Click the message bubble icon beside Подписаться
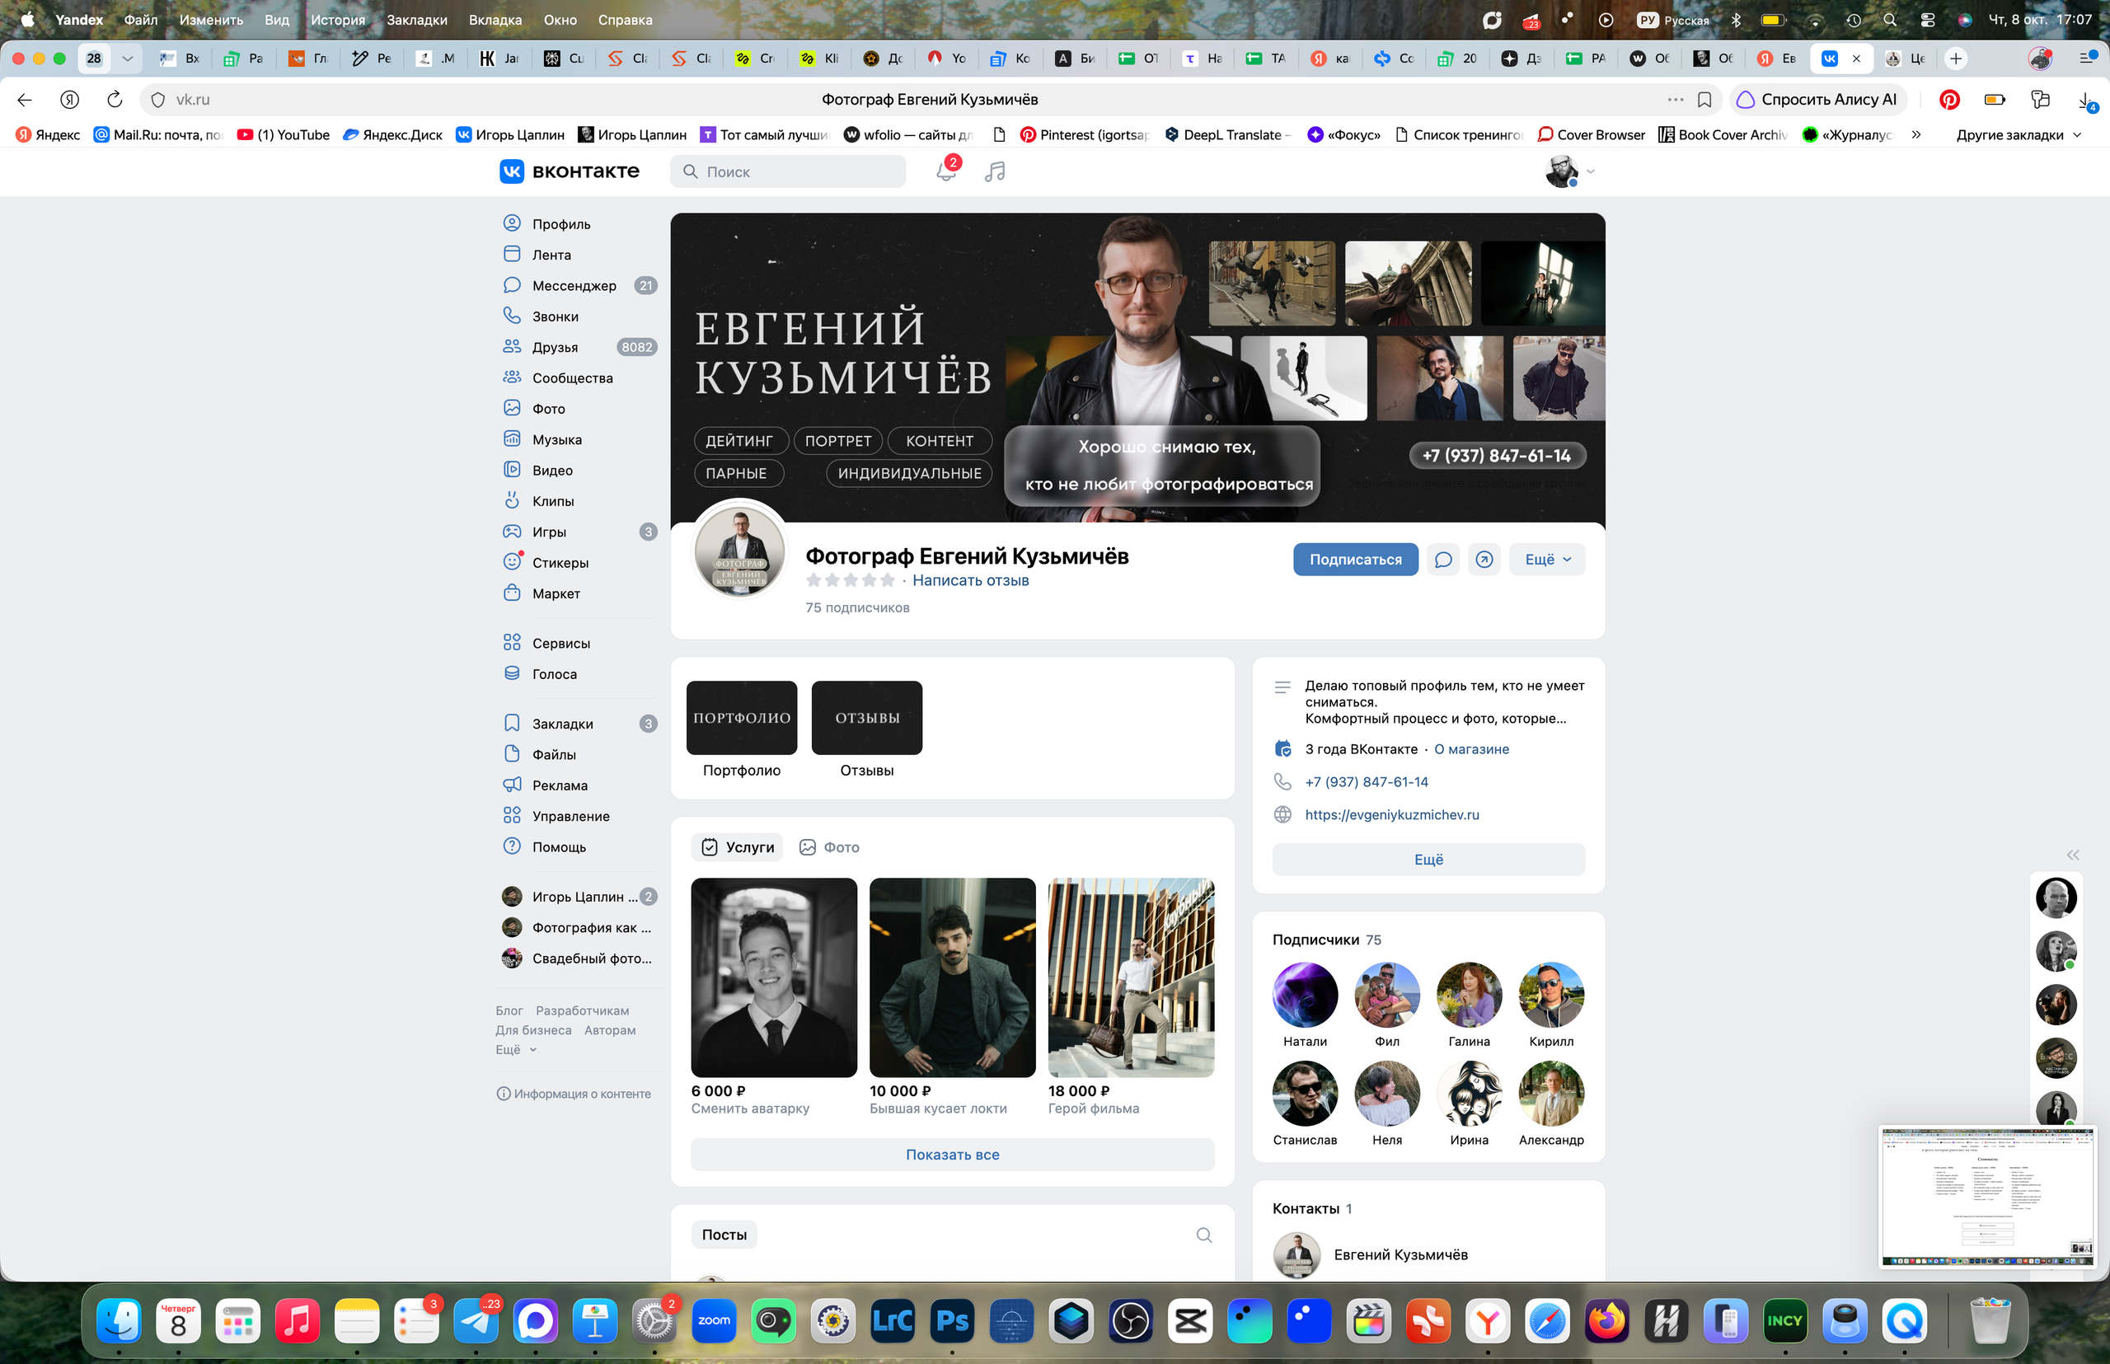Viewport: 2110px width, 1364px height. [1443, 559]
